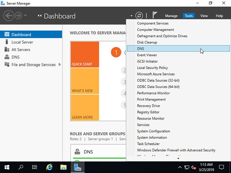Click the QUICK START tile
Screen dimensions: 231x173
(x=85, y=54)
